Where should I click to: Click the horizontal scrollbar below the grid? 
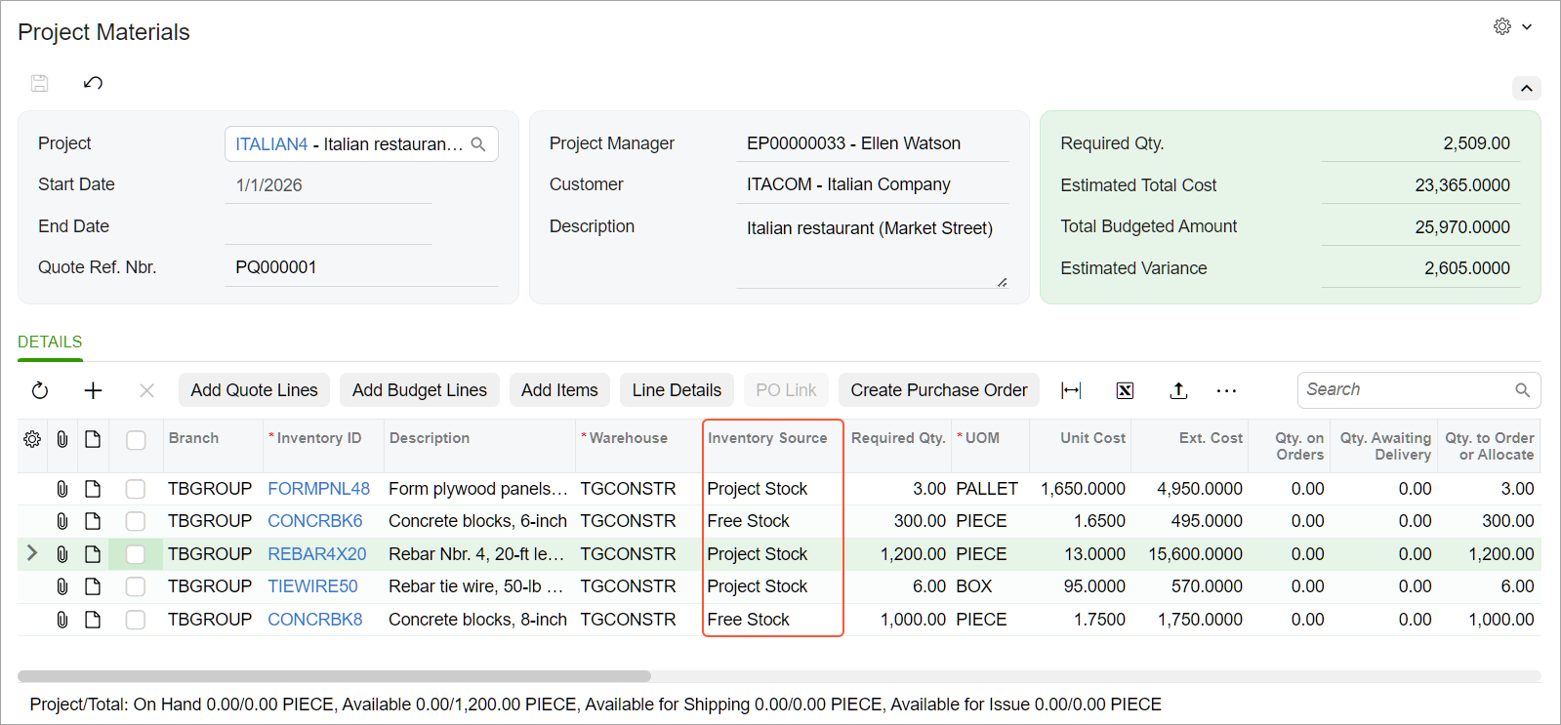(x=334, y=676)
